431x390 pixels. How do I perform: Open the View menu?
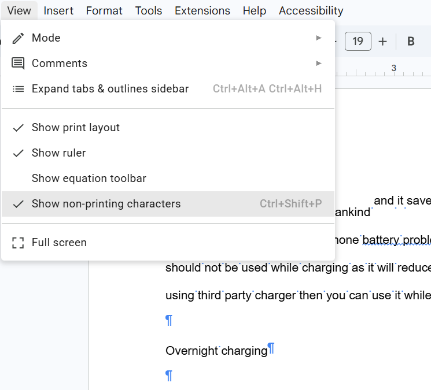coord(19,11)
